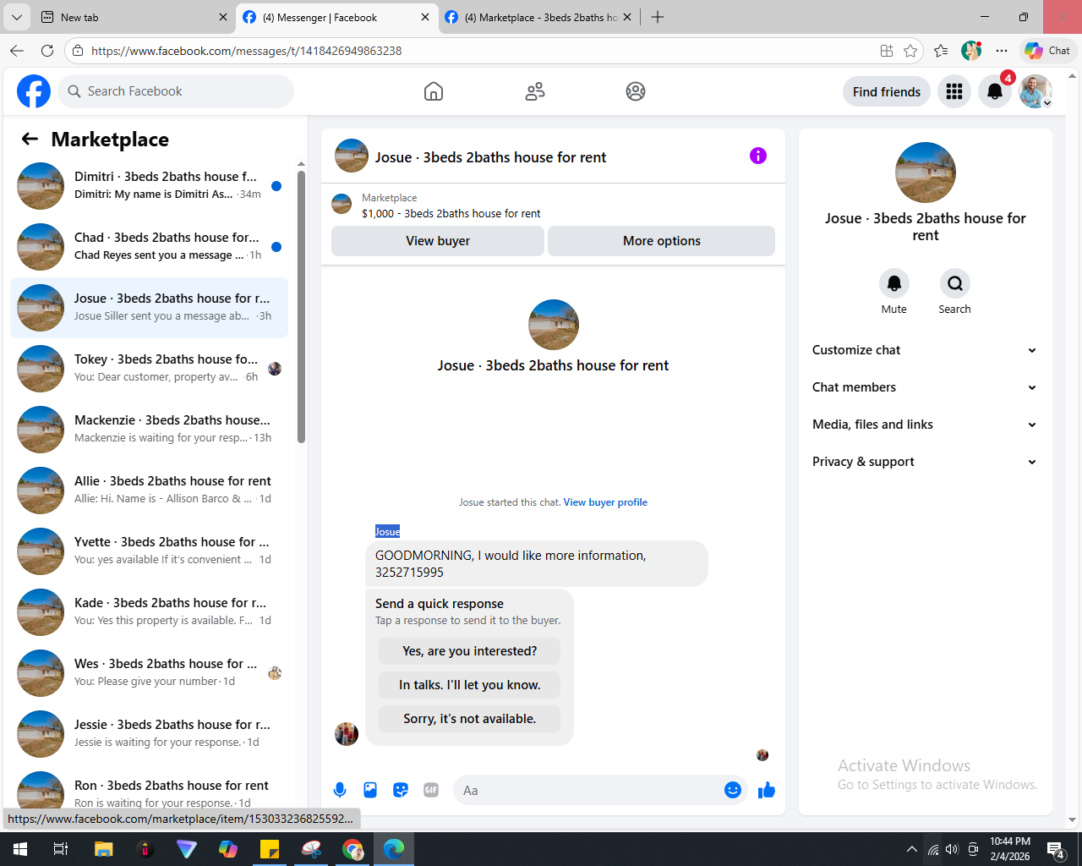
Task: Open Yvette's conversation
Action: click(149, 551)
